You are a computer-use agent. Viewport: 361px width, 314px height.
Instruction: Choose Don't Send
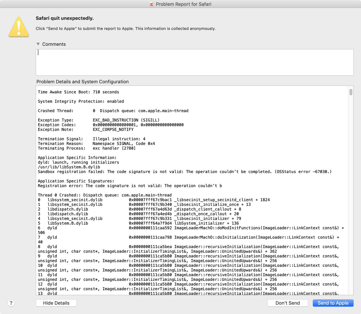click(288, 303)
